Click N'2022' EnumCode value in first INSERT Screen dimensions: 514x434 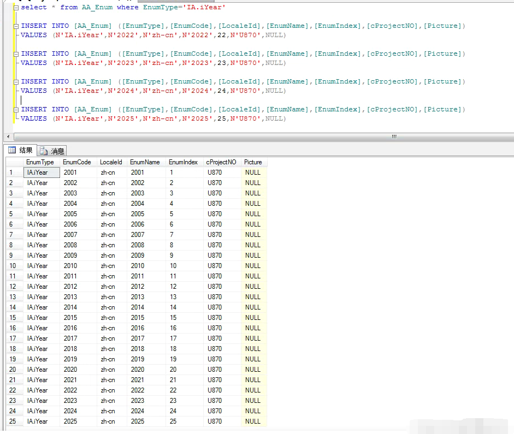123,35
